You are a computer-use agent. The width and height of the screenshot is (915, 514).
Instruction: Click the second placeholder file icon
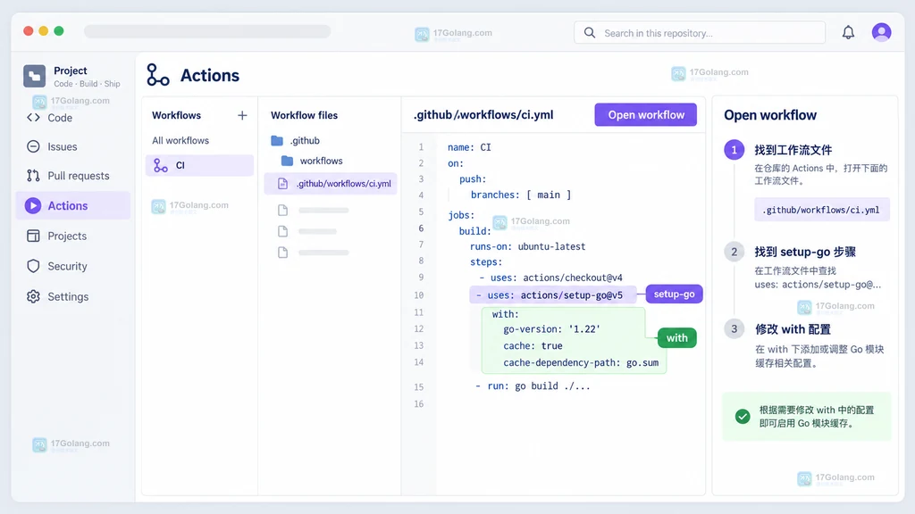click(283, 231)
